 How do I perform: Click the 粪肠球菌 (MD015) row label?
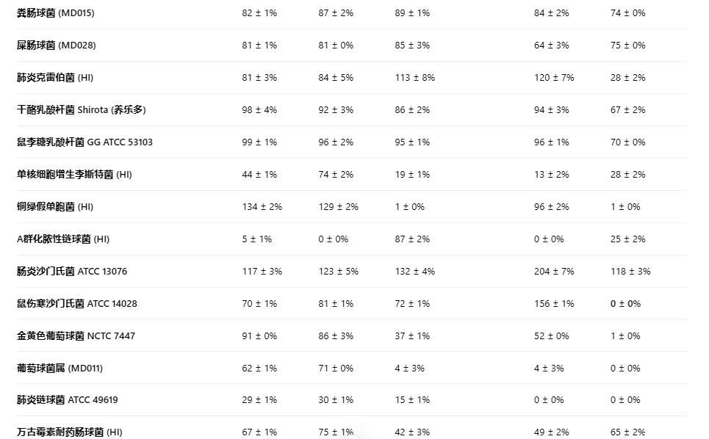(x=56, y=13)
